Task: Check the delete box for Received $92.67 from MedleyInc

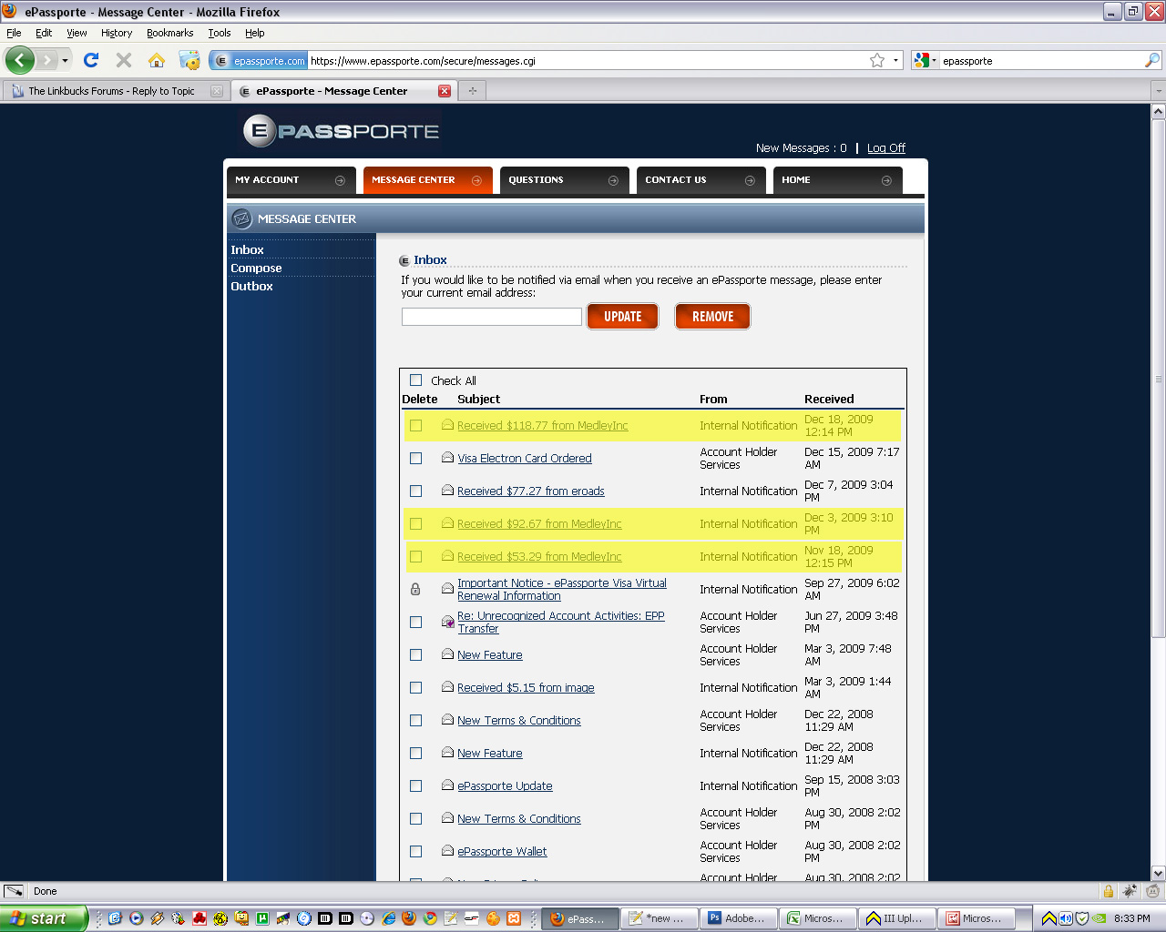Action: 416,523
